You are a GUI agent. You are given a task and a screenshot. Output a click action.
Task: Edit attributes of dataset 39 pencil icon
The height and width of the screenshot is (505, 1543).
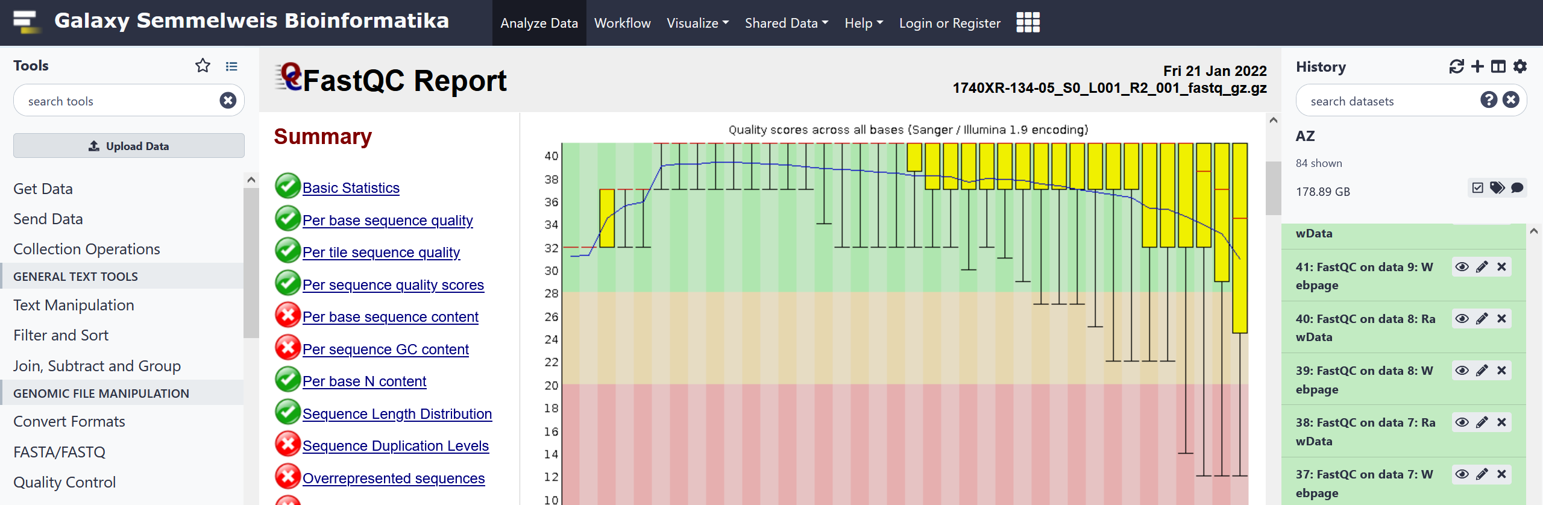[x=1482, y=371]
